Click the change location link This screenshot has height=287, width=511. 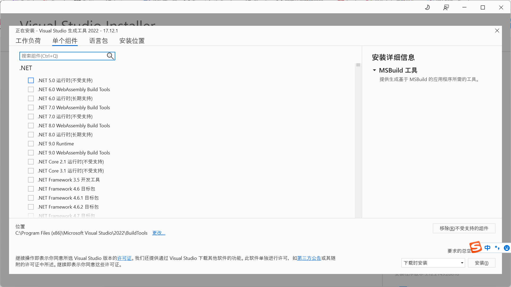coord(159,233)
